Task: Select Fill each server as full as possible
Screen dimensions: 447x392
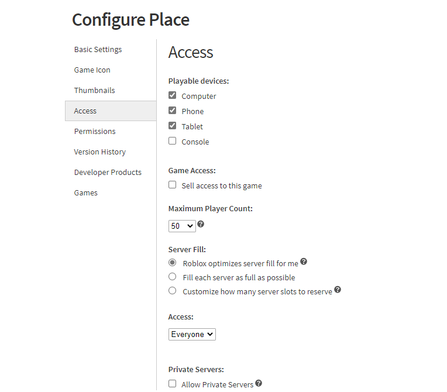Action: (x=172, y=277)
